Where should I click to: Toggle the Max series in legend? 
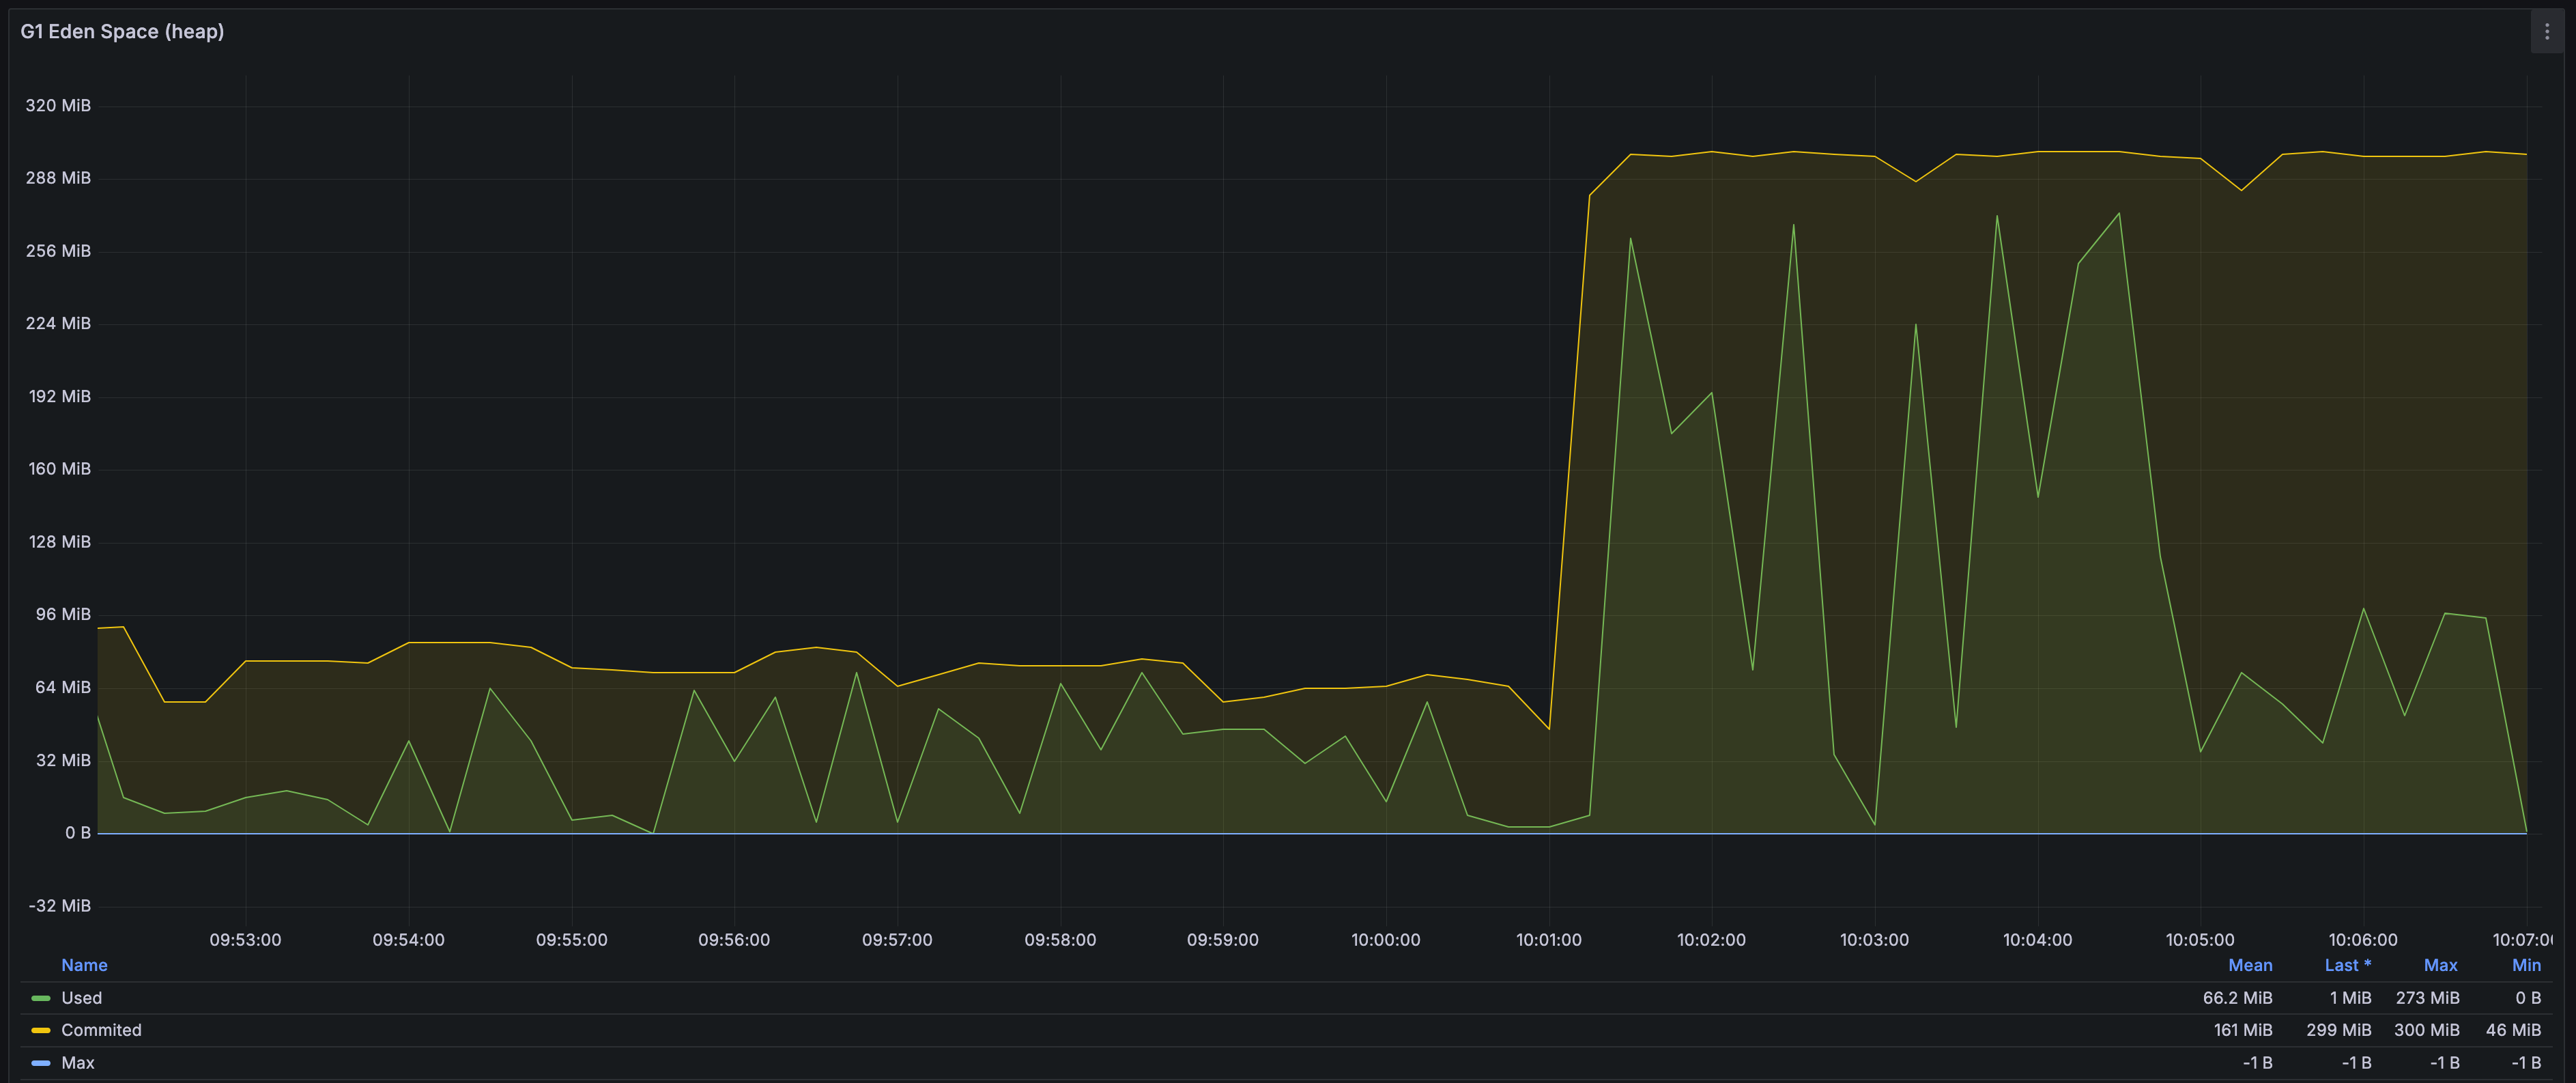(x=78, y=1063)
